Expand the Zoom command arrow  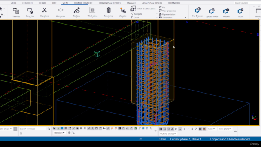click(x=157, y=18)
